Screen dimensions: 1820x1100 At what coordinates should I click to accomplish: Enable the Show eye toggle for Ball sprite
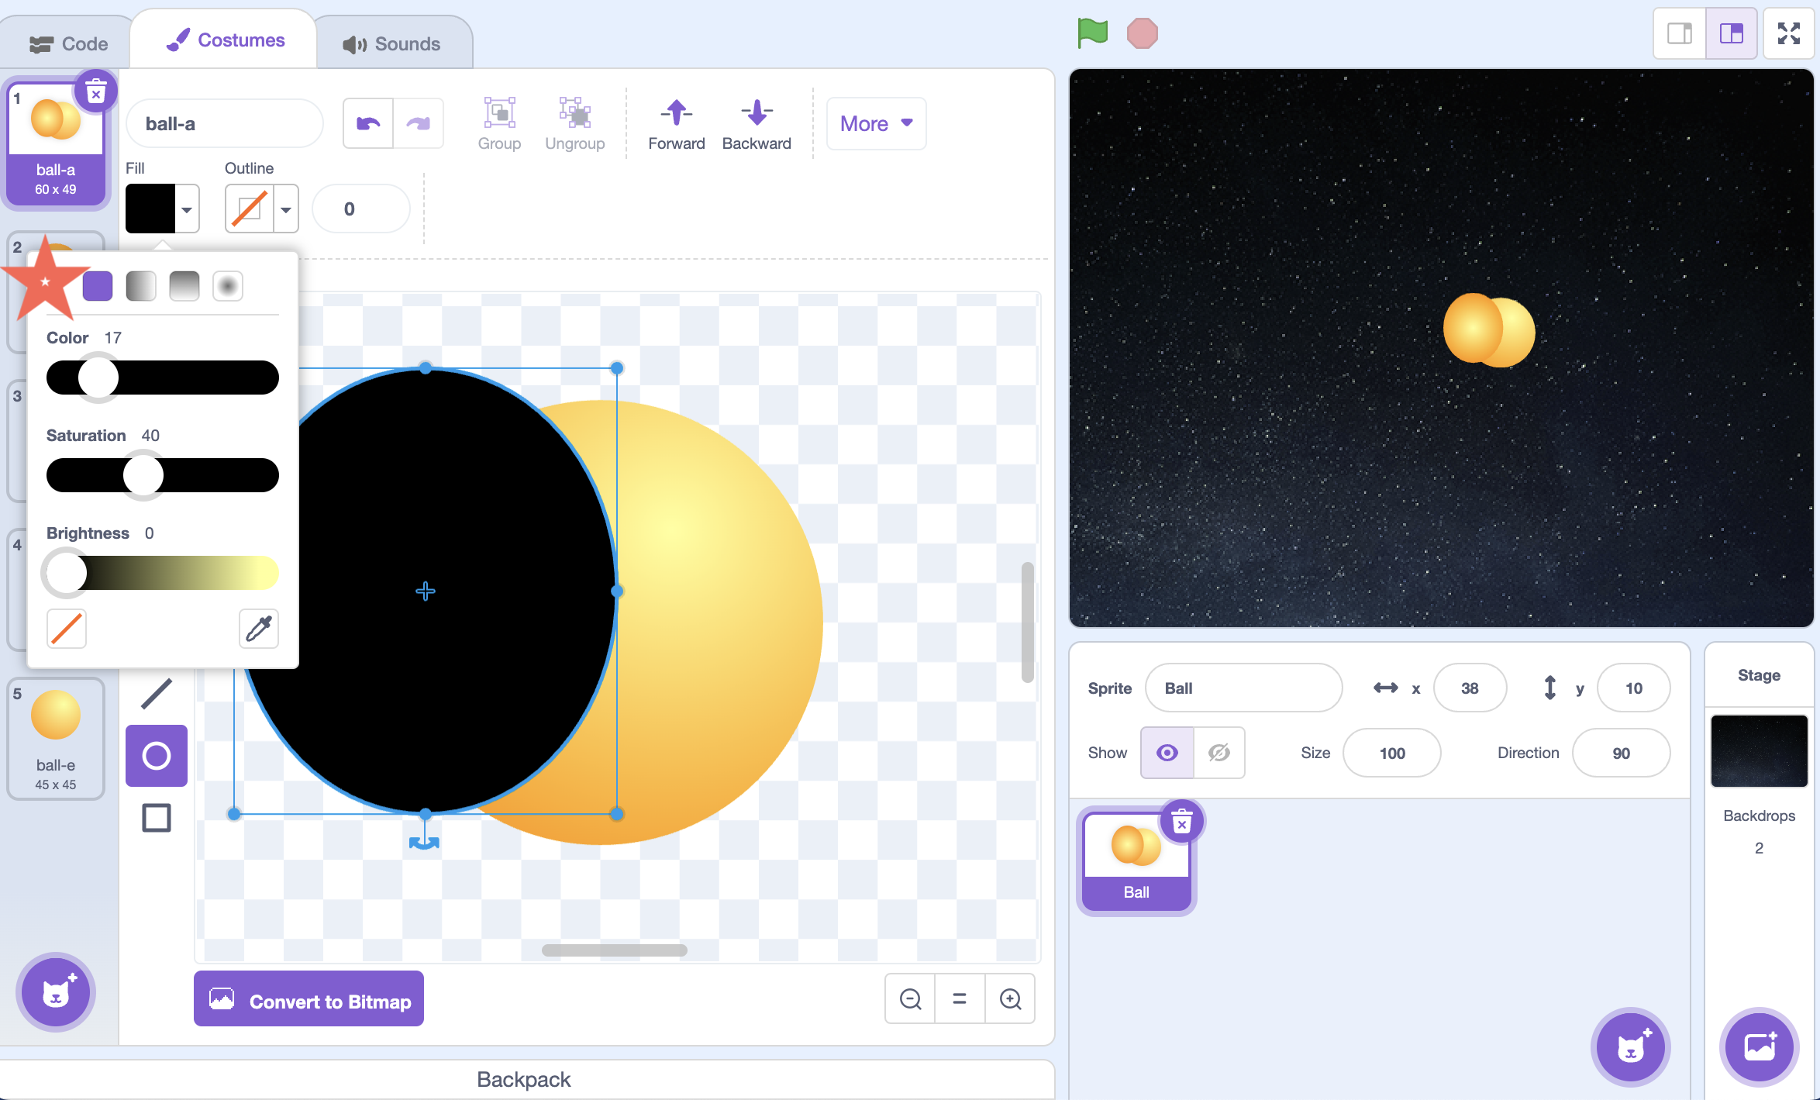[1167, 752]
